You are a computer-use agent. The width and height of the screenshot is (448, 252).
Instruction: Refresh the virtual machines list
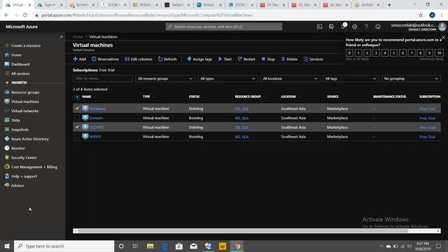(167, 59)
